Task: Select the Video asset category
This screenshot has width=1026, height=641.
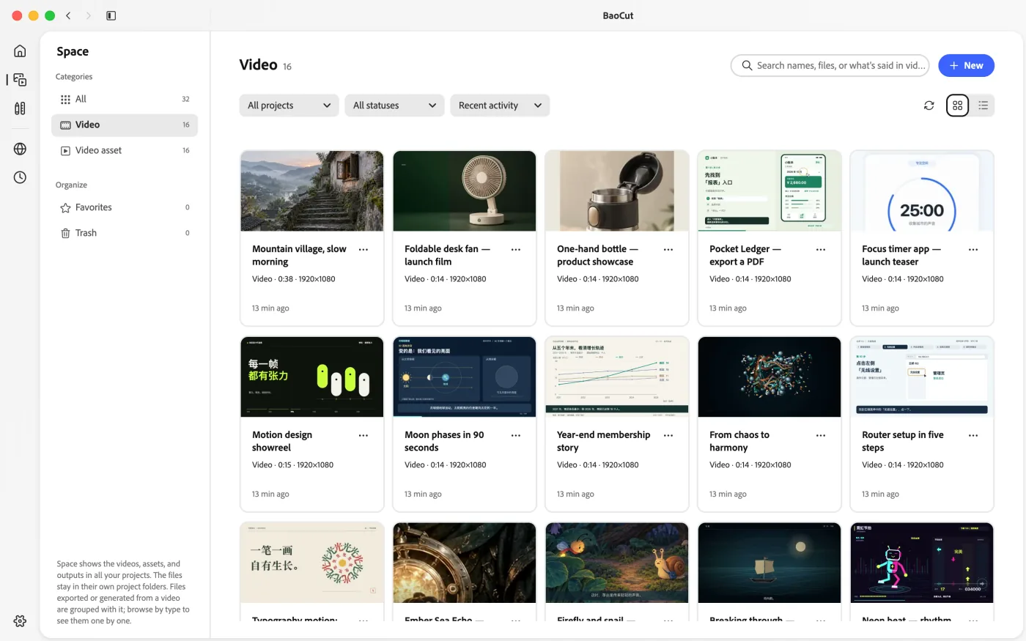Action: tap(125, 150)
